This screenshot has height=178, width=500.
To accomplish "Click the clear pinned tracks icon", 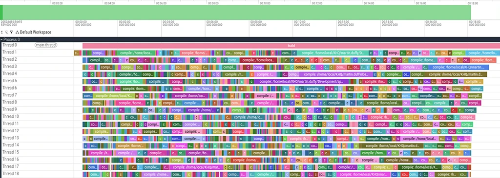I will click(6, 32).
